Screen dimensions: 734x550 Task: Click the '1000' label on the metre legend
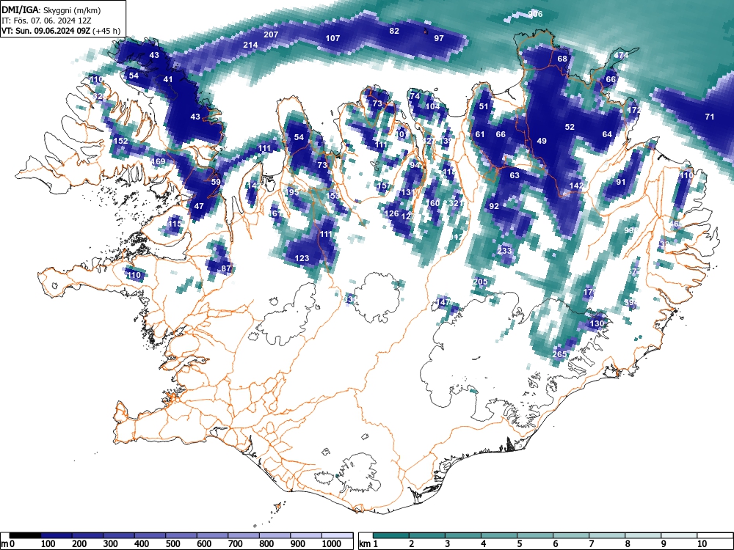point(332,543)
